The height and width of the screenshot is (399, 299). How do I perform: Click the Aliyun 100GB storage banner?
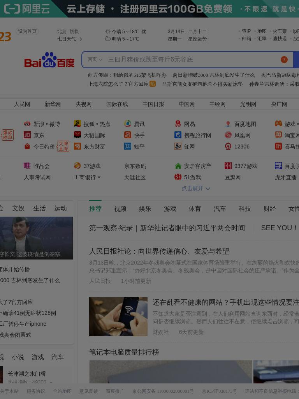[x=149, y=9]
